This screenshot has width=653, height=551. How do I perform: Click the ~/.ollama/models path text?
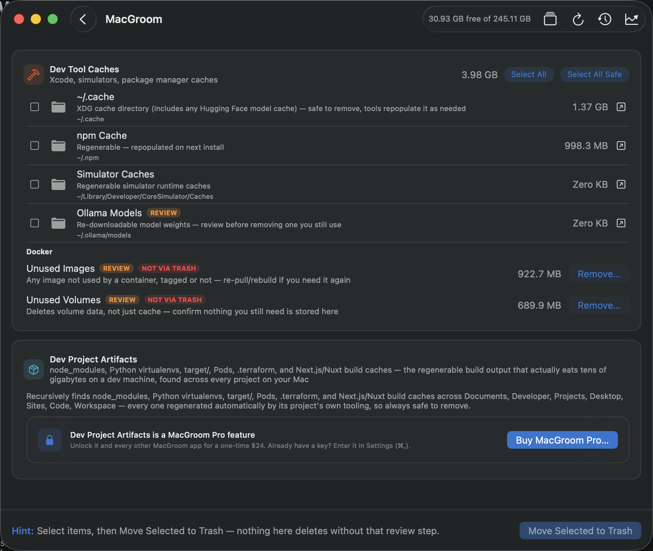coord(104,235)
